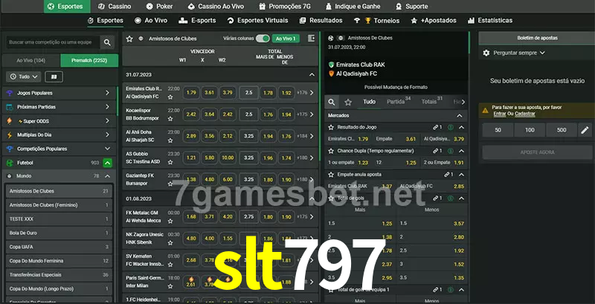Open the Cassino tab in the top menu
595x304 pixels.
pos(114,6)
